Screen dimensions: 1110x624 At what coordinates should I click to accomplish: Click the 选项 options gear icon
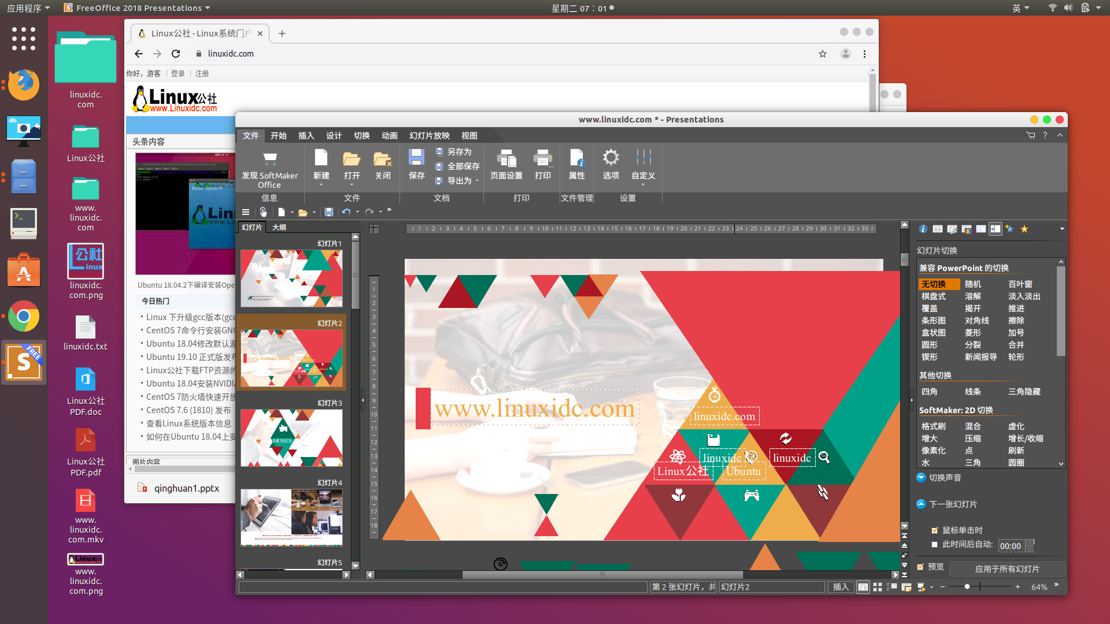coord(610,158)
